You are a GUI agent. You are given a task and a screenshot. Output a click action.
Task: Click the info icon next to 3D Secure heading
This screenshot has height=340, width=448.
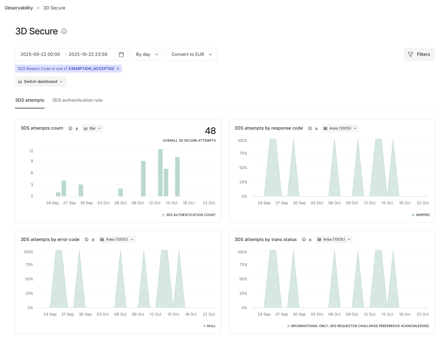click(x=64, y=31)
